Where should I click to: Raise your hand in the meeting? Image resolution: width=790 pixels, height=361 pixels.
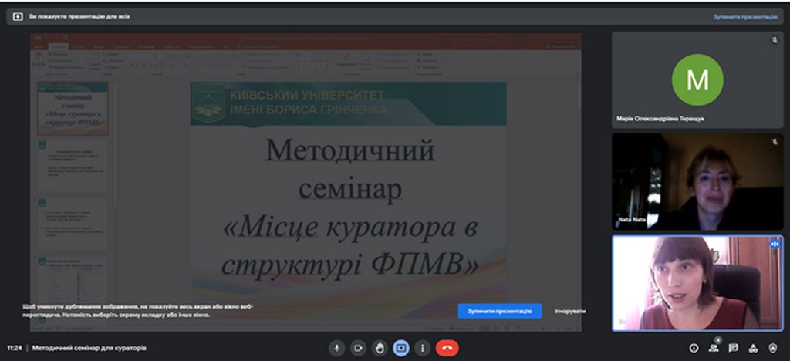coord(380,348)
